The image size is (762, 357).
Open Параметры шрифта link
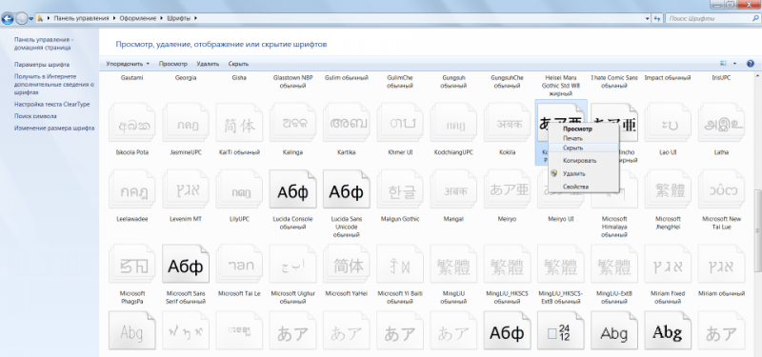click(42, 64)
